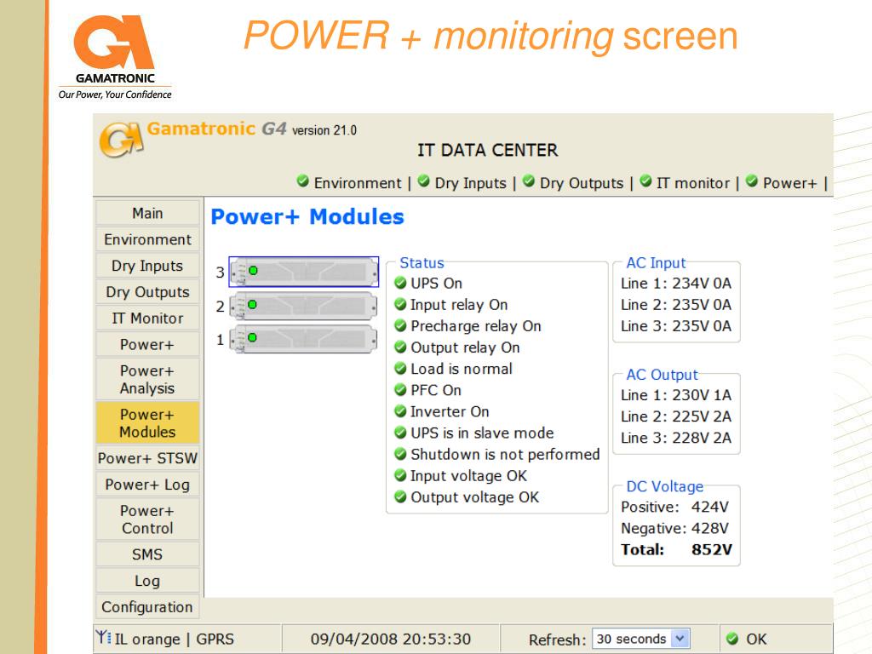Click the DC Total 852V value

(x=712, y=549)
